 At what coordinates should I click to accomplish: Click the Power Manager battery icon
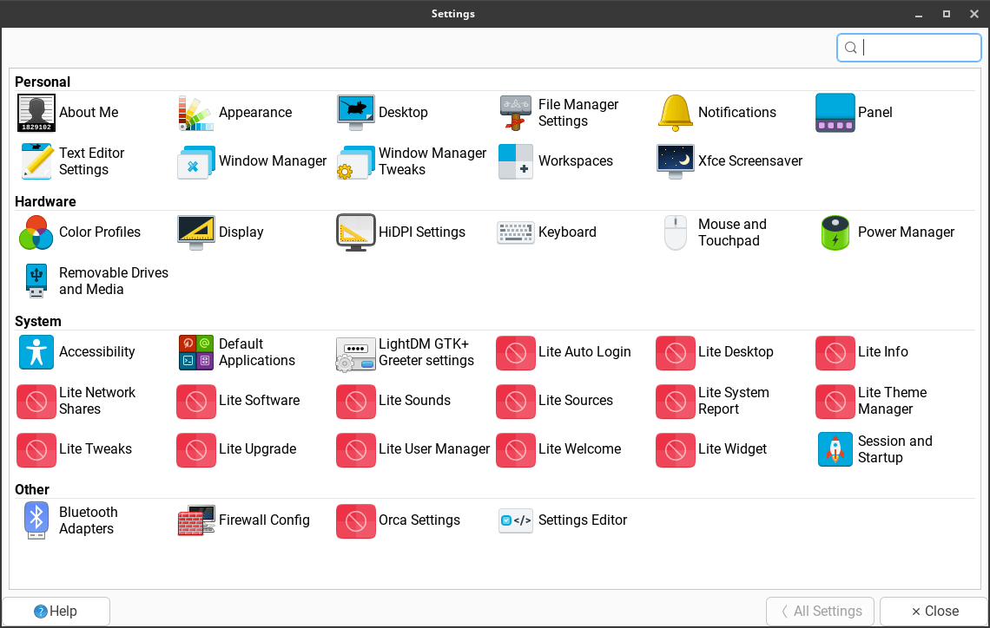(x=835, y=232)
